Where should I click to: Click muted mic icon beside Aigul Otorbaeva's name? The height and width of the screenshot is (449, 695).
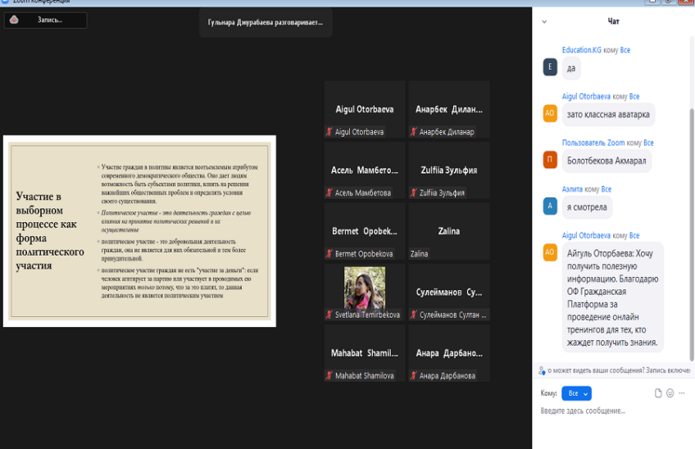pyautogui.click(x=329, y=132)
